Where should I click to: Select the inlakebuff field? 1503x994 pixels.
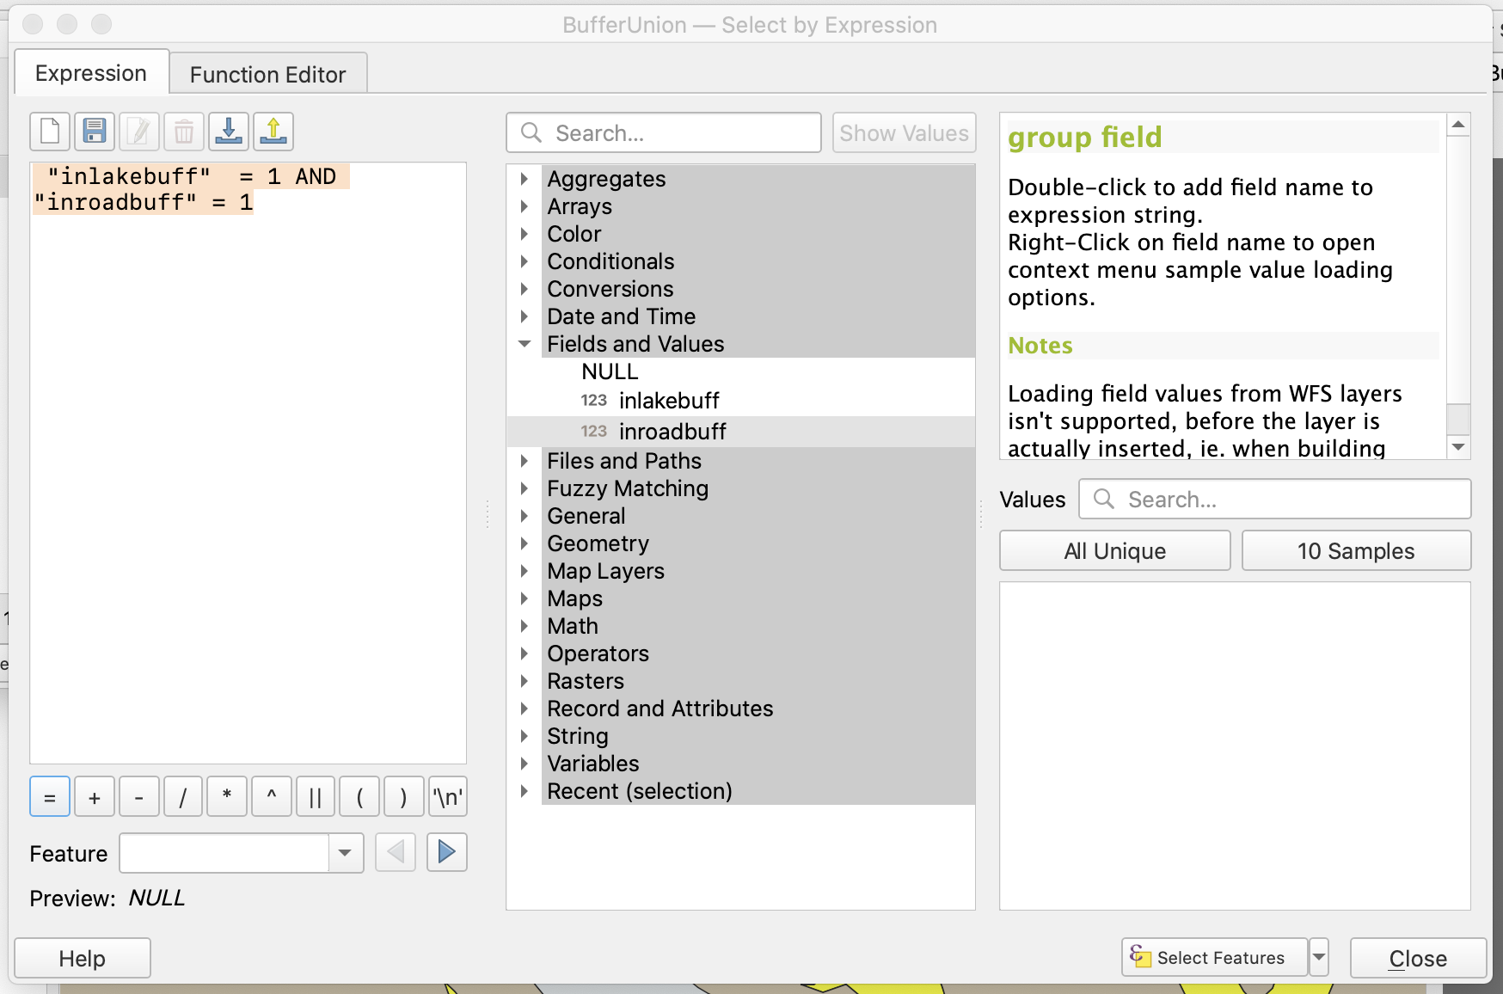click(669, 401)
